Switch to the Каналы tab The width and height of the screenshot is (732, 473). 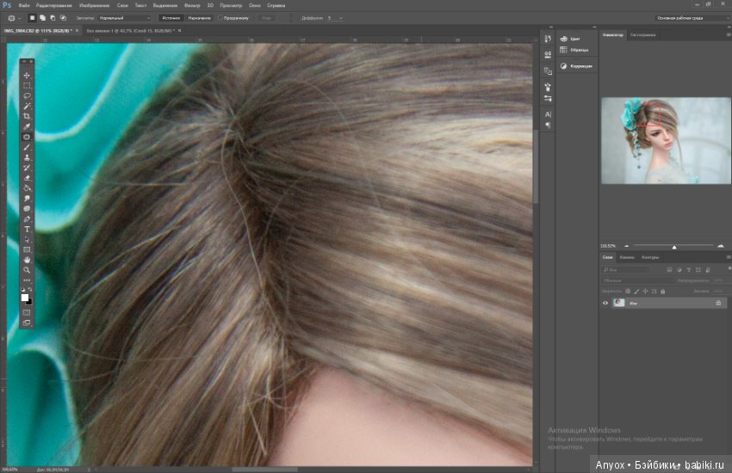click(627, 257)
